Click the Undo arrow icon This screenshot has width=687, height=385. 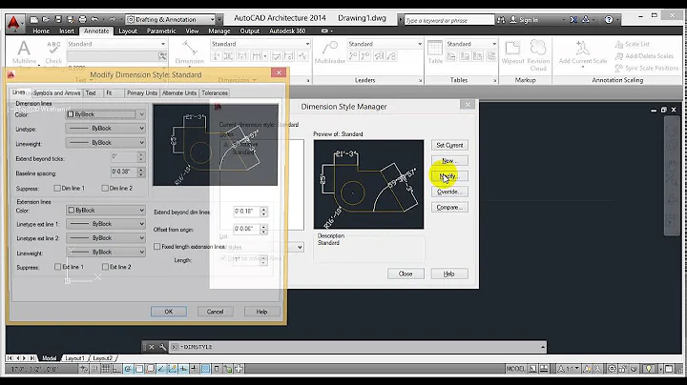[x=94, y=19]
